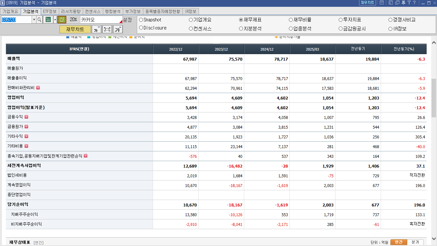Switch to the ETF정보 tab
Screen dimensions: 437x246
pos(50,11)
